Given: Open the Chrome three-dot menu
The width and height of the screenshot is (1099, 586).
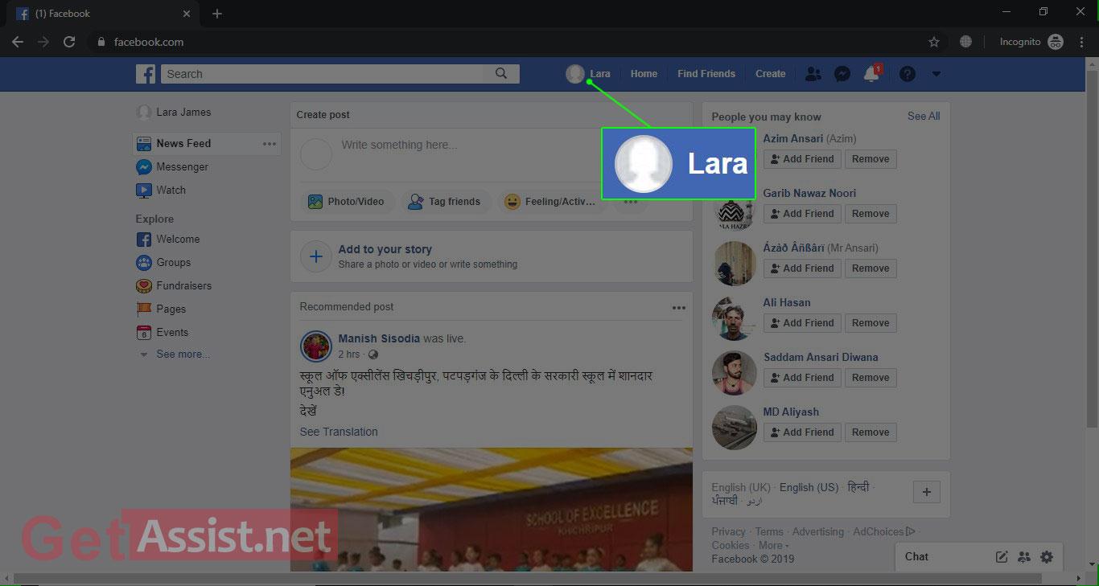Looking at the screenshot, I should 1081,42.
